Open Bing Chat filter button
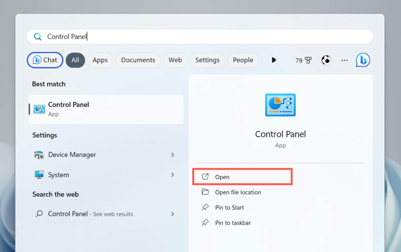 pyautogui.click(x=45, y=60)
